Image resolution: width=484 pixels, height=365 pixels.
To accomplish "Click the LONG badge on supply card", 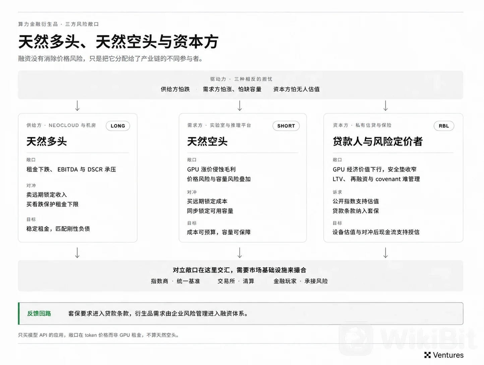I will pos(118,126).
